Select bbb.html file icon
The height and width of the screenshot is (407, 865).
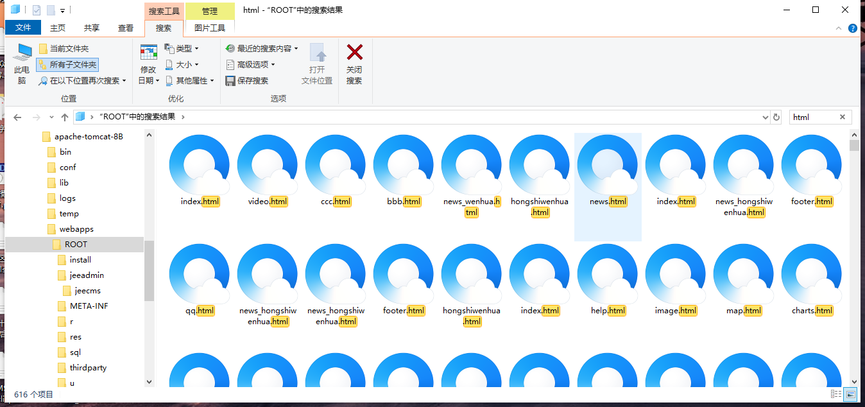point(404,165)
